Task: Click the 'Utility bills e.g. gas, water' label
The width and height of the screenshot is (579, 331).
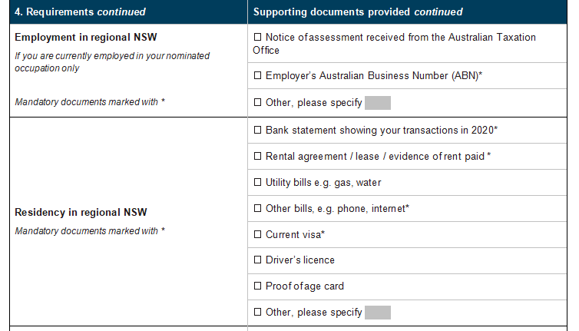Action: 323,183
